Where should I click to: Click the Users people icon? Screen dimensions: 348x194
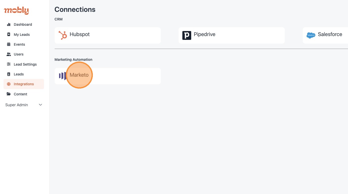click(9, 54)
